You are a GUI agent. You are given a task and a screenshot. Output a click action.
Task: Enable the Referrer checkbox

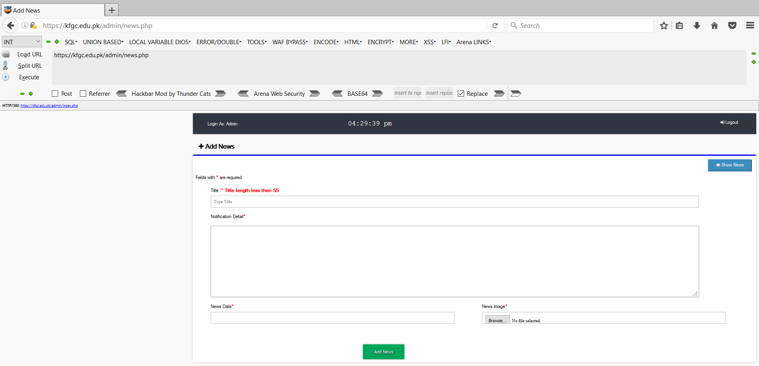click(x=83, y=93)
